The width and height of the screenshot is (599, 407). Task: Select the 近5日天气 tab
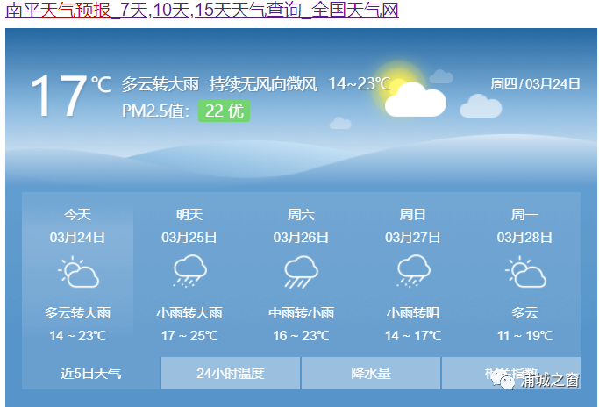91,374
